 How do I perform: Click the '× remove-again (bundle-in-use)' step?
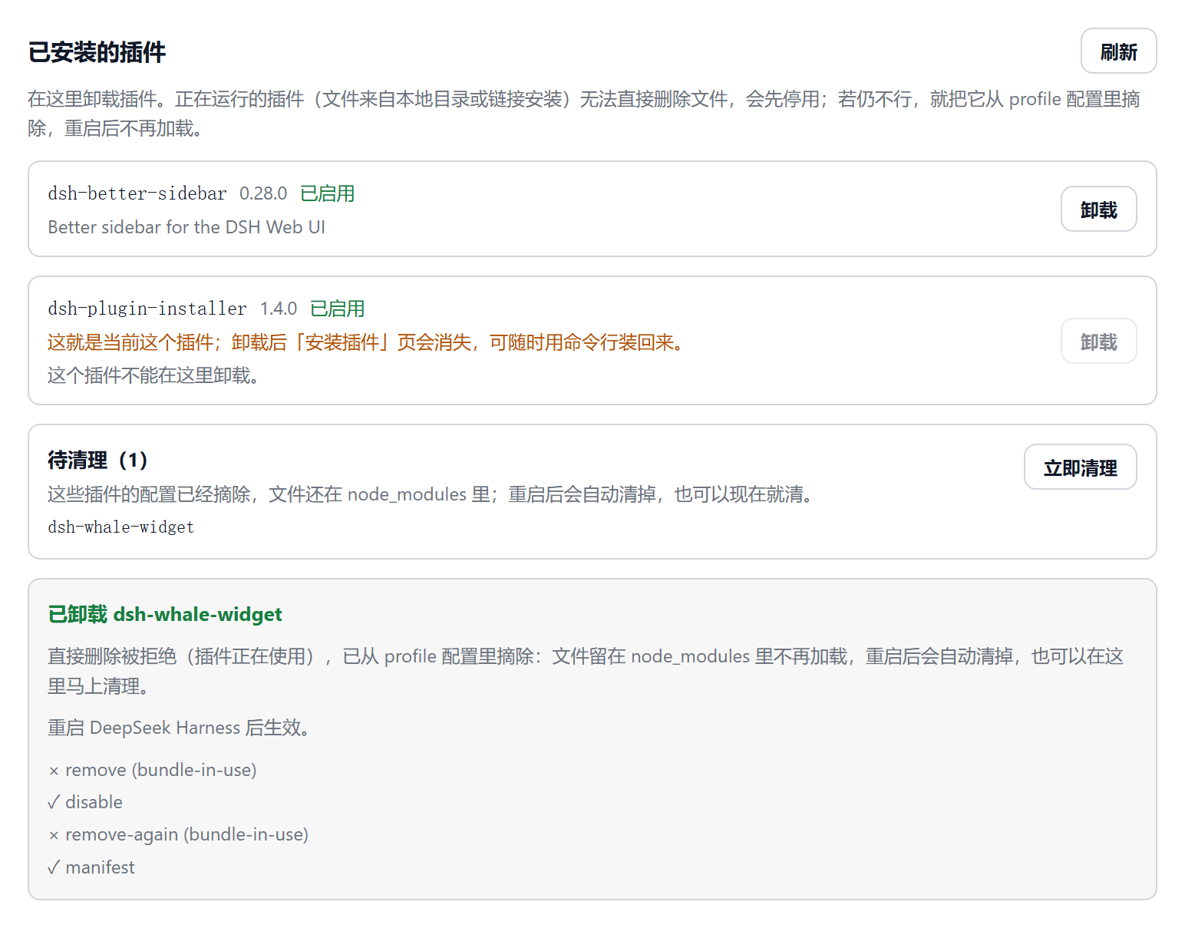[178, 834]
